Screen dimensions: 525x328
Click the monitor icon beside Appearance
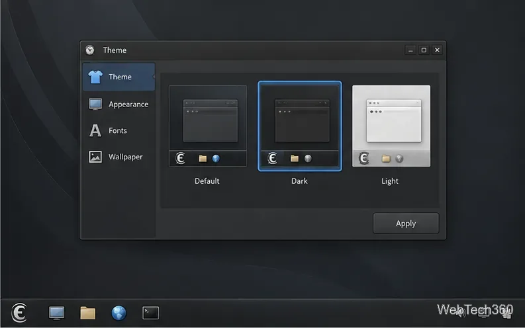pos(95,104)
